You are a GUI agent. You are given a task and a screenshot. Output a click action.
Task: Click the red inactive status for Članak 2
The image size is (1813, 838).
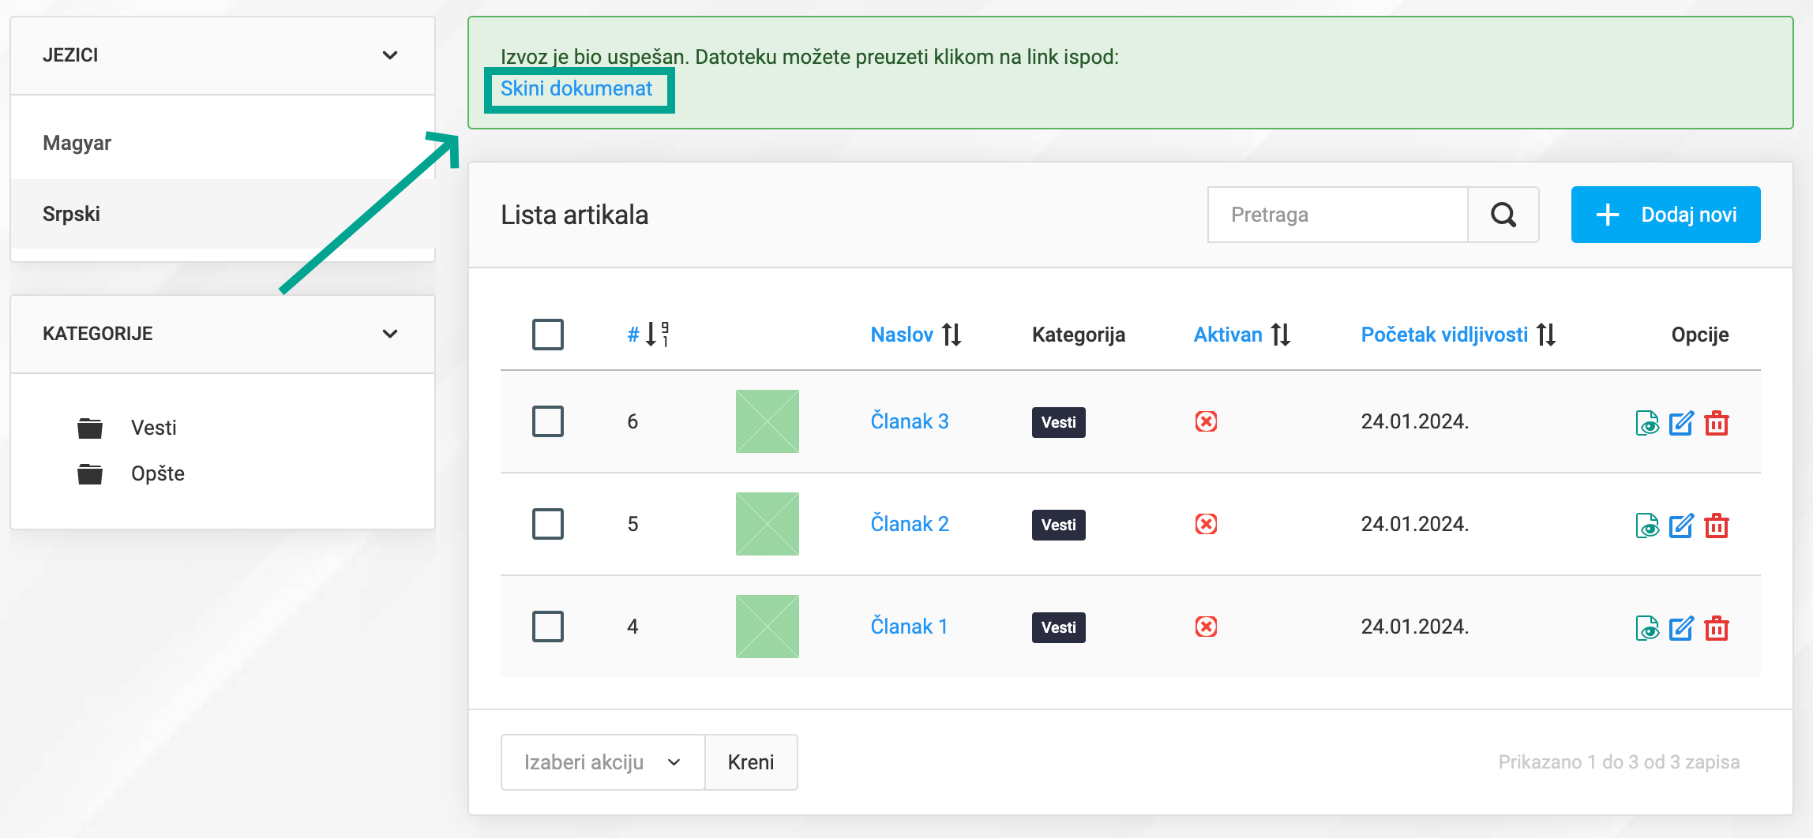click(x=1206, y=523)
